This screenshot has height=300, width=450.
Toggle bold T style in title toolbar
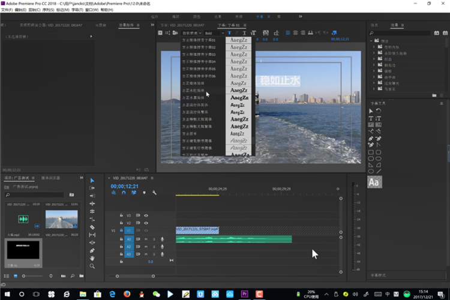tap(229, 33)
